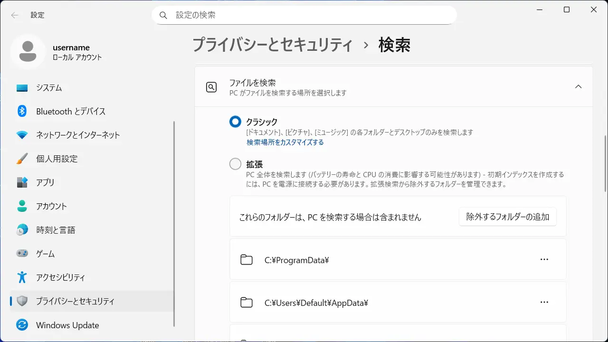608x342 pixels.
Task: Open 検索場所をカスタマイズする link
Action: [x=285, y=142]
